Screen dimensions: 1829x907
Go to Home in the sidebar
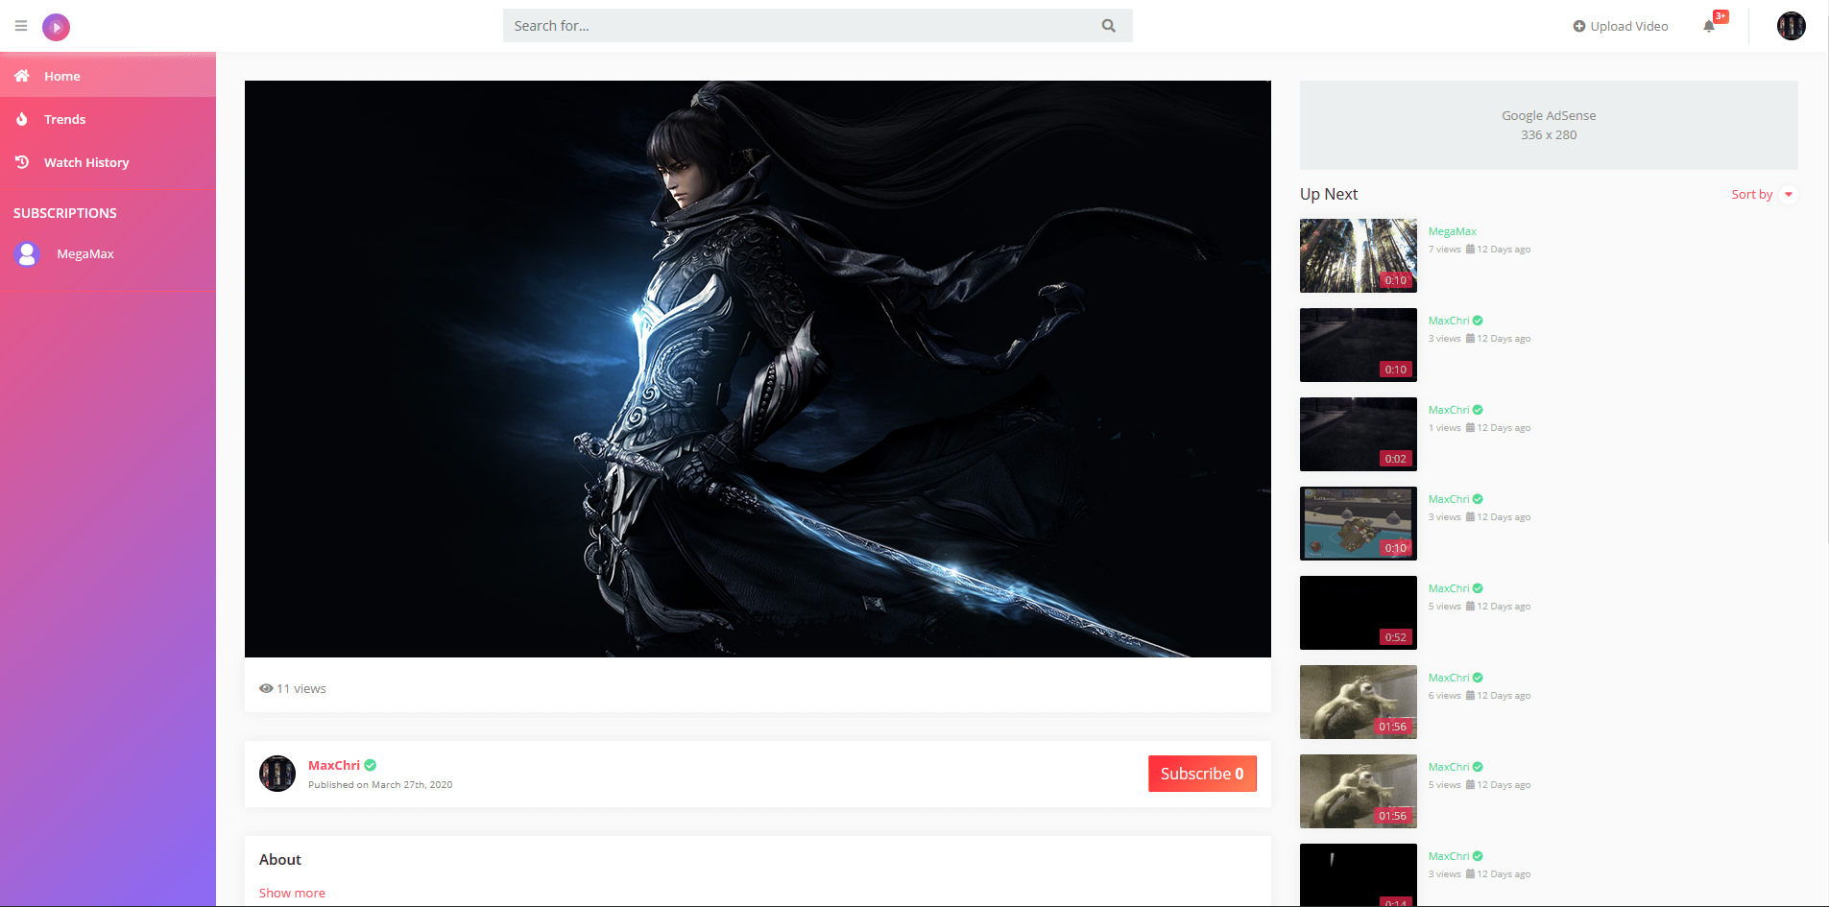tap(108, 76)
